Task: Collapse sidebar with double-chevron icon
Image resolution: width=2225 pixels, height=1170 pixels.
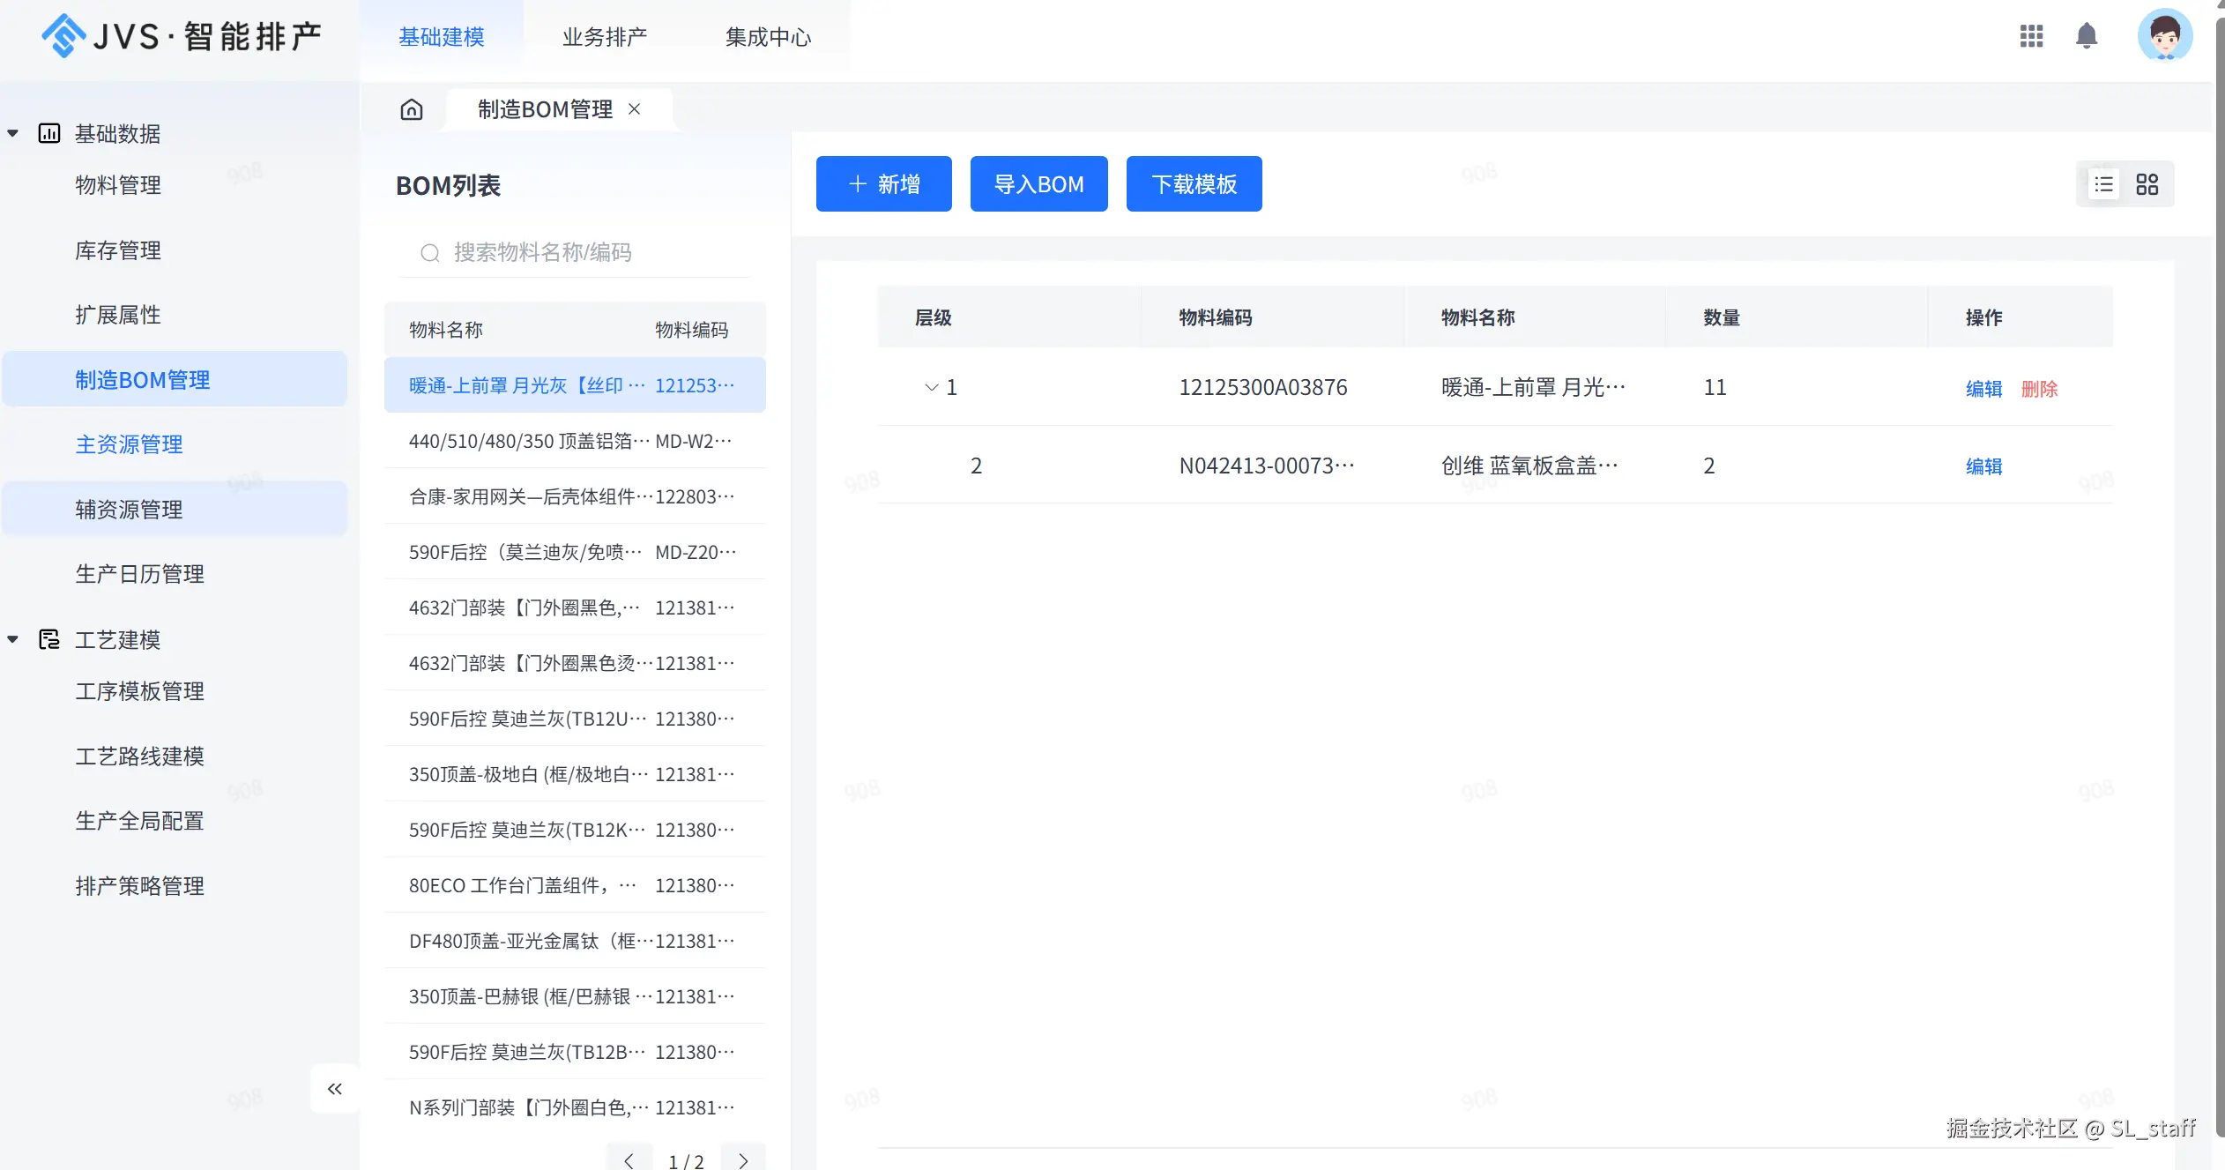Action: 335,1089
